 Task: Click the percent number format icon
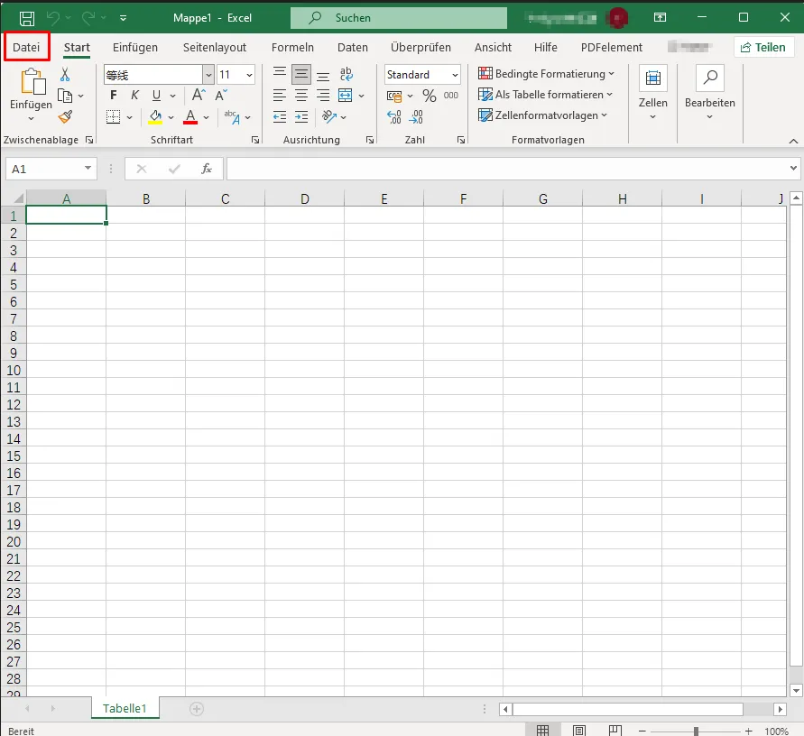(x=429, y=95)
